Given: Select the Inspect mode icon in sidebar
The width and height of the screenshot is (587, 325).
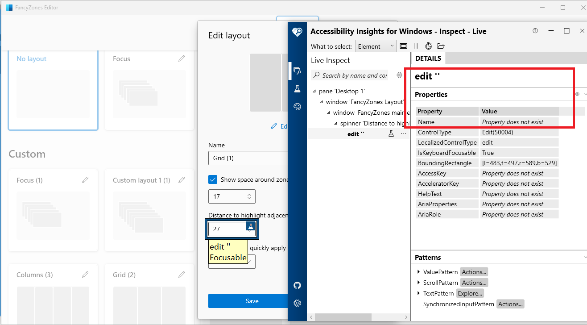Looking at the screenshot, I should (297, 71).
